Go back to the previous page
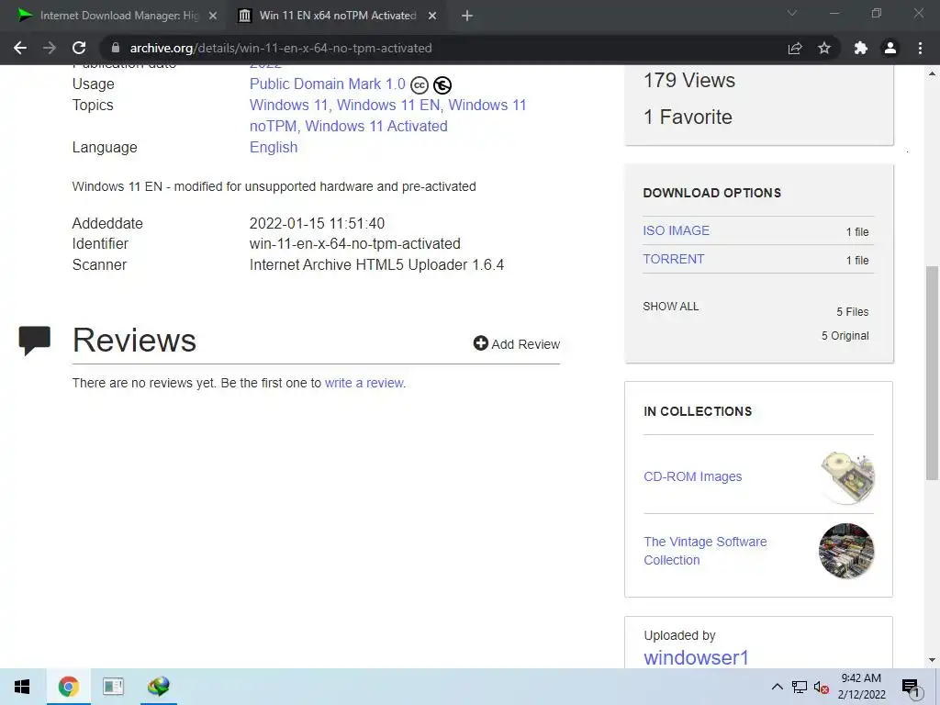The height and width of the screenshot is (705, 940). tap(20, 48)
